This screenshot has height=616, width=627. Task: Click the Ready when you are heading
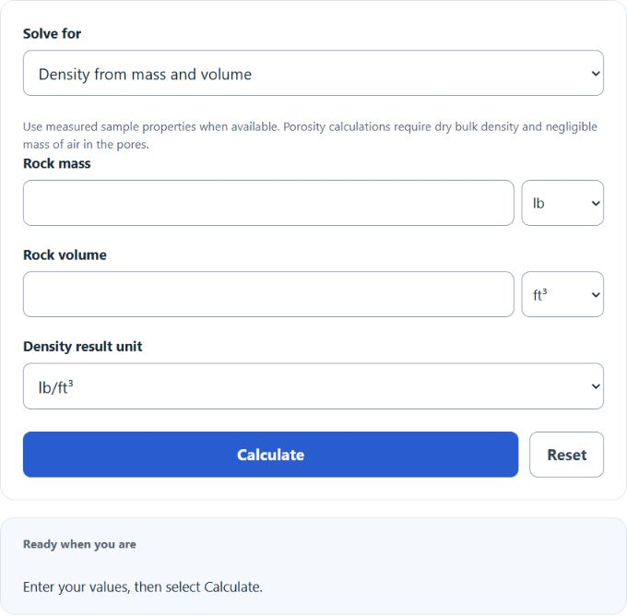point(79,544)
